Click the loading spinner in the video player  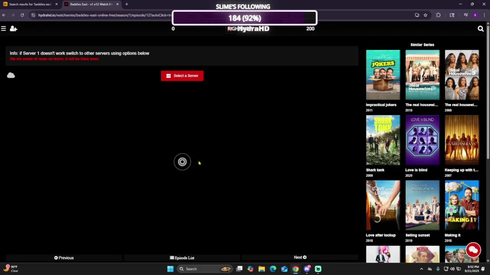point(182,162)
